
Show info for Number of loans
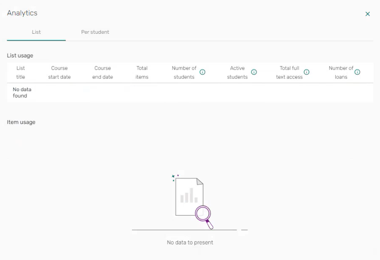[x=357, y=72]
